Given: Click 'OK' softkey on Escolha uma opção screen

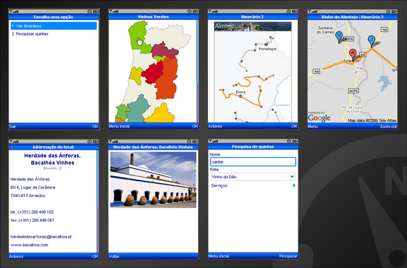Looking at the screenshot, I should point(95,126).
